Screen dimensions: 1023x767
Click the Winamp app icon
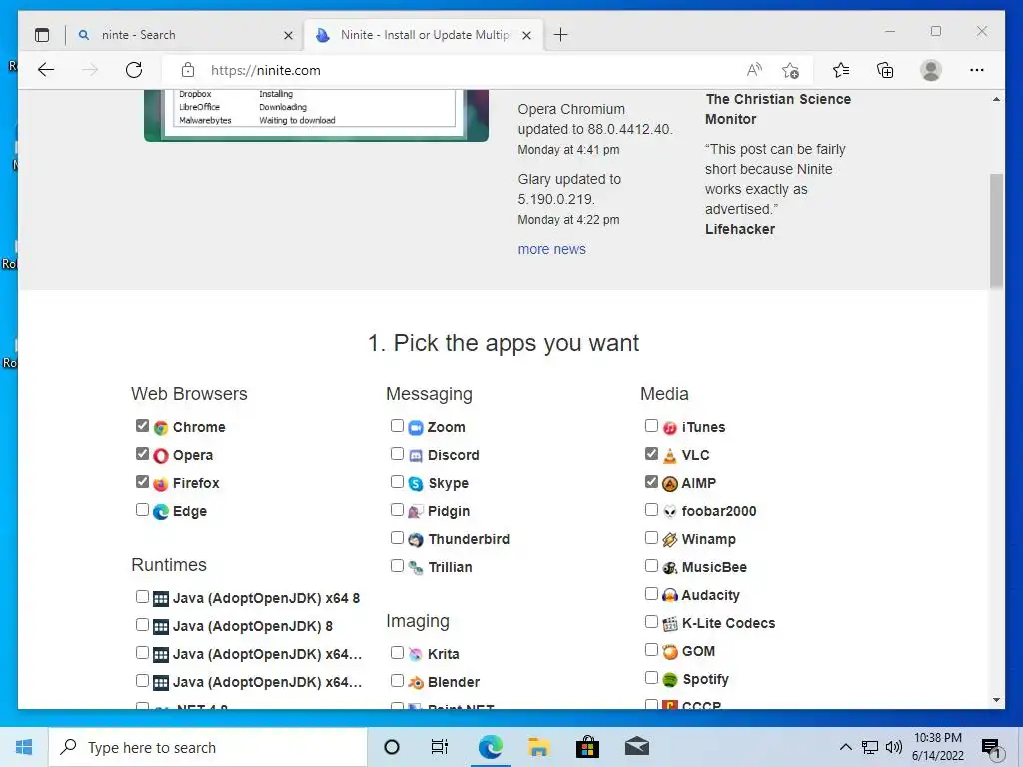tap(670, 540)
